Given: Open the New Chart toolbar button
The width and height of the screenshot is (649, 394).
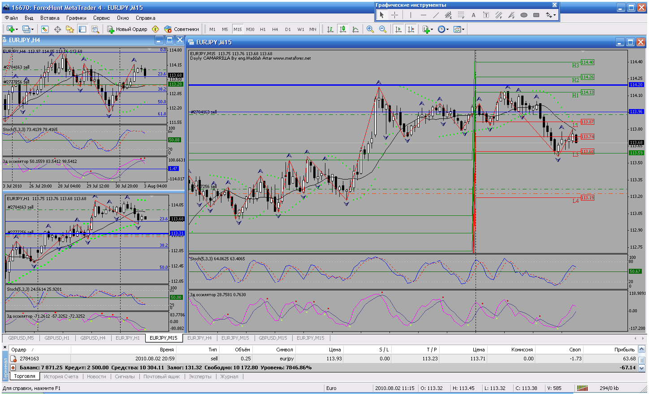Looking at the screenshot, I should tap(11, 29).
